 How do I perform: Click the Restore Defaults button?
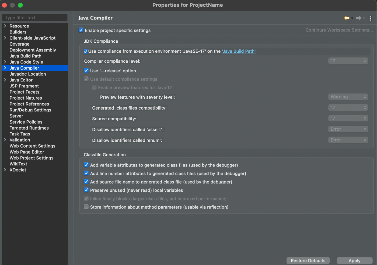[308, 261]
